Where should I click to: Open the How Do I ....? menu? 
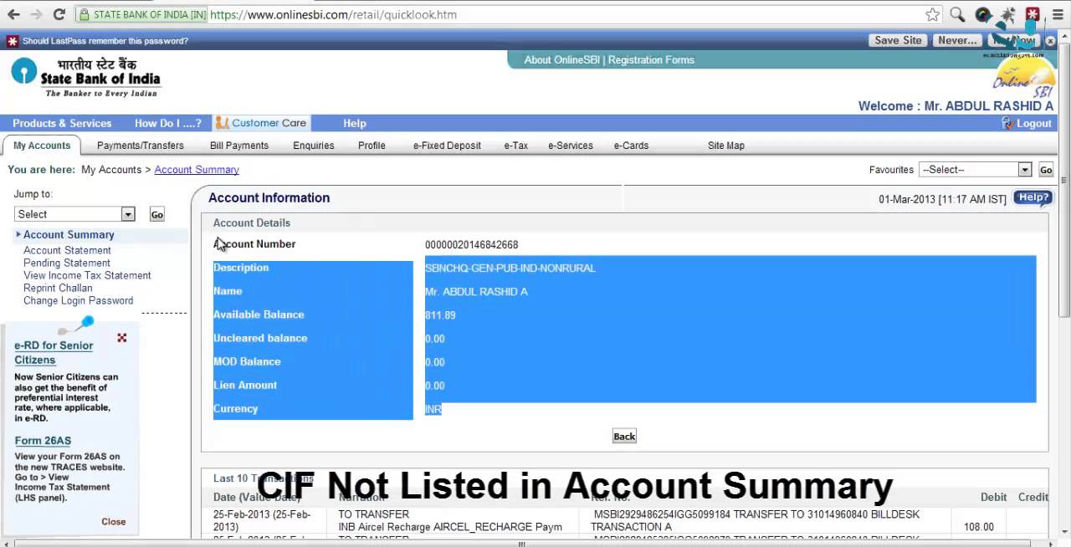168,123
